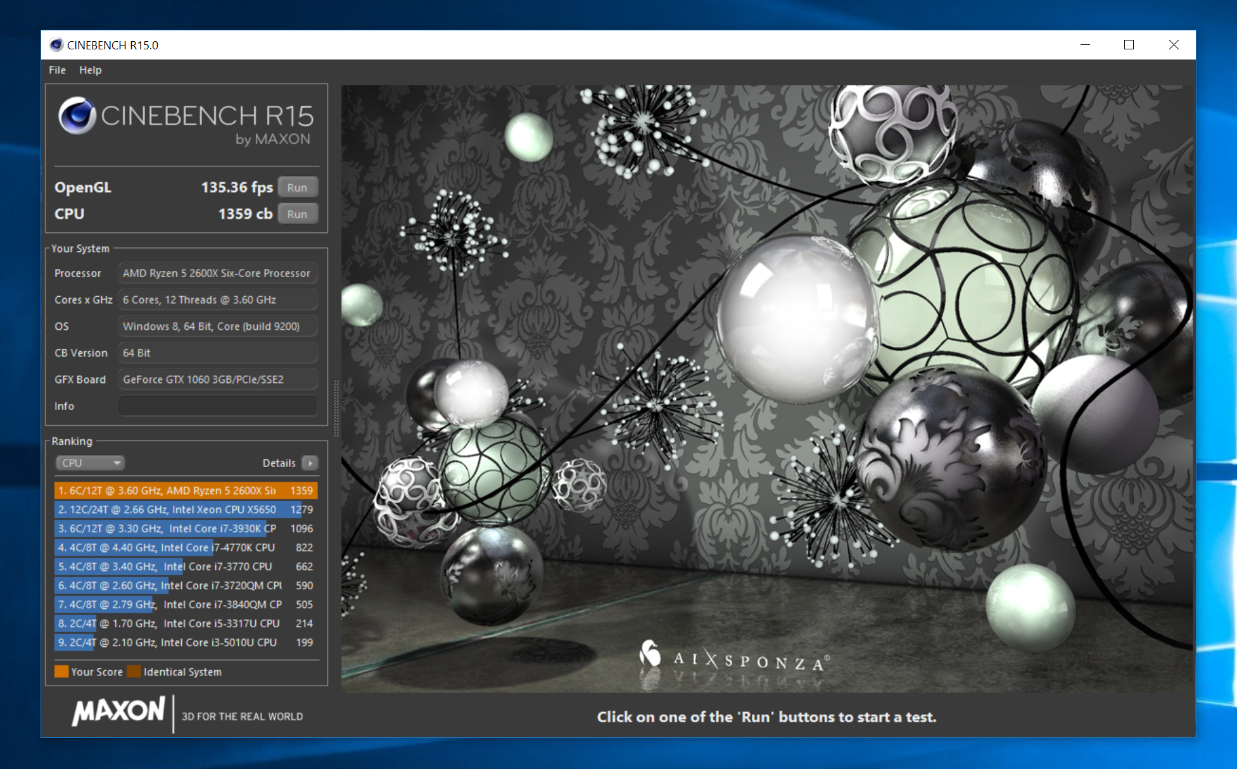
Task: Run the OpenGL benchmark
Action: [297, 188]
